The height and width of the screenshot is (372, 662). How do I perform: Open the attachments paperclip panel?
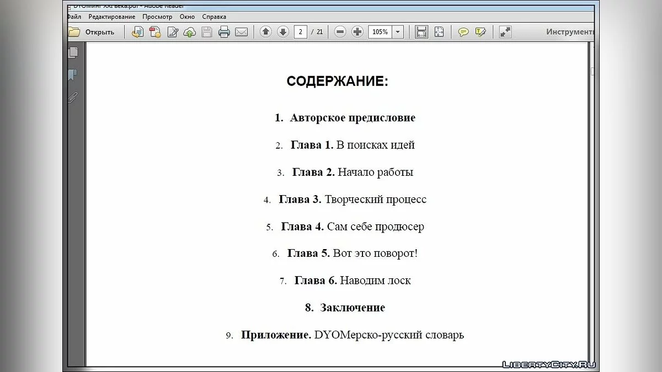click(x=73, y=98)
